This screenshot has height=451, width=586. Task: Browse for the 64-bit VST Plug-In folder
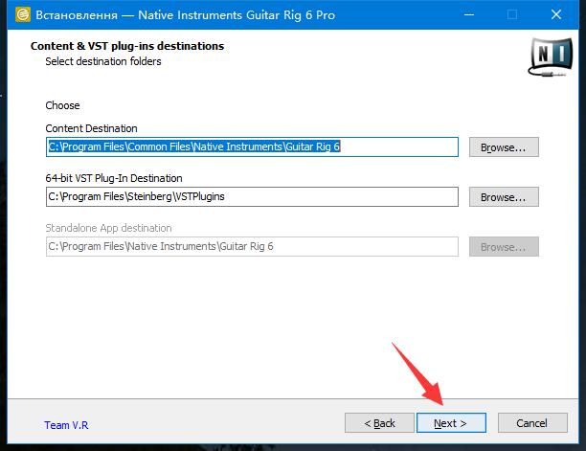click(x=504, y=196)
